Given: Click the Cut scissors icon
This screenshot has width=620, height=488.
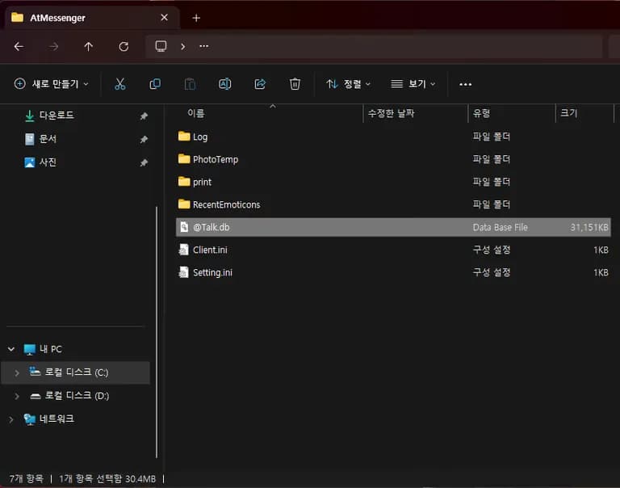Looking at the screenshot, I should tap(120, 84).
